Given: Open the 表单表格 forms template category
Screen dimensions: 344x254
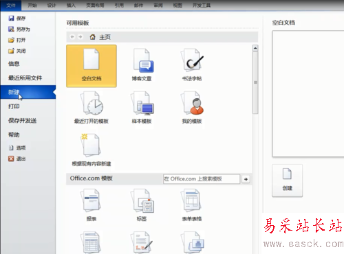Looking at the screenshot, I should coord(192,205).
